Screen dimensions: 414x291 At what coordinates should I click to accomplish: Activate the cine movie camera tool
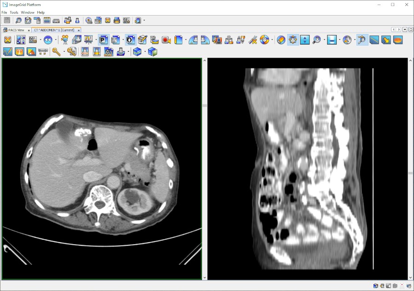coord(65,40)
